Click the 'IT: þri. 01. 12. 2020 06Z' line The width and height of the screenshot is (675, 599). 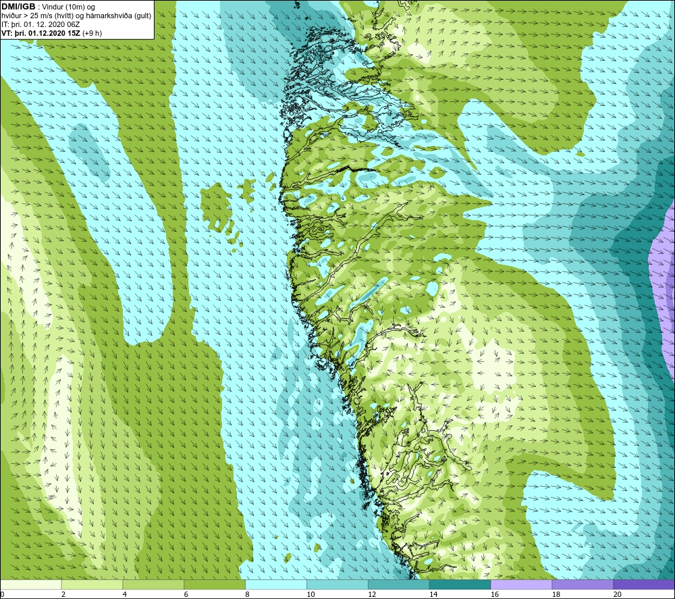40,24
